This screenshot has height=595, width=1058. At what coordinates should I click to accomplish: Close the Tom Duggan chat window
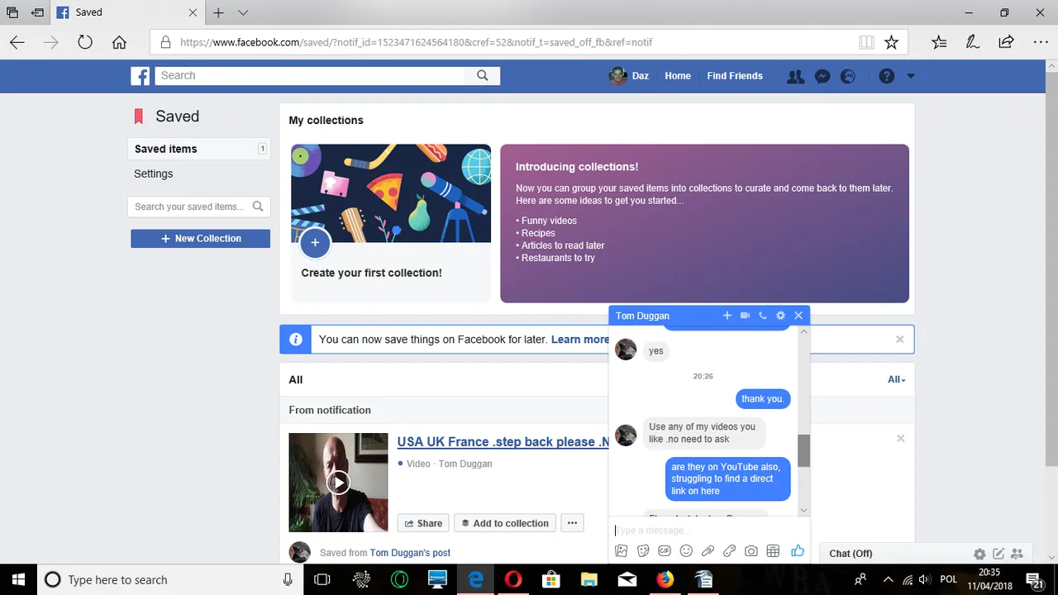(x=798, y=316)
